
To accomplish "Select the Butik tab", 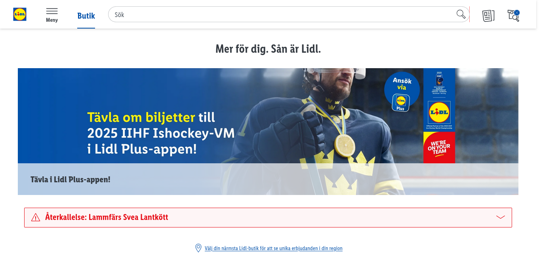I will (x=86, y=16).
